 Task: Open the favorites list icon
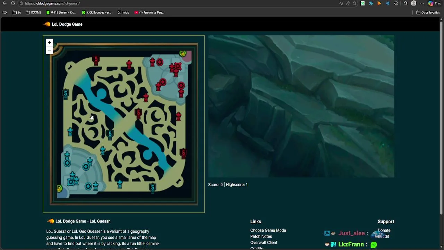(x=405, y=3)
